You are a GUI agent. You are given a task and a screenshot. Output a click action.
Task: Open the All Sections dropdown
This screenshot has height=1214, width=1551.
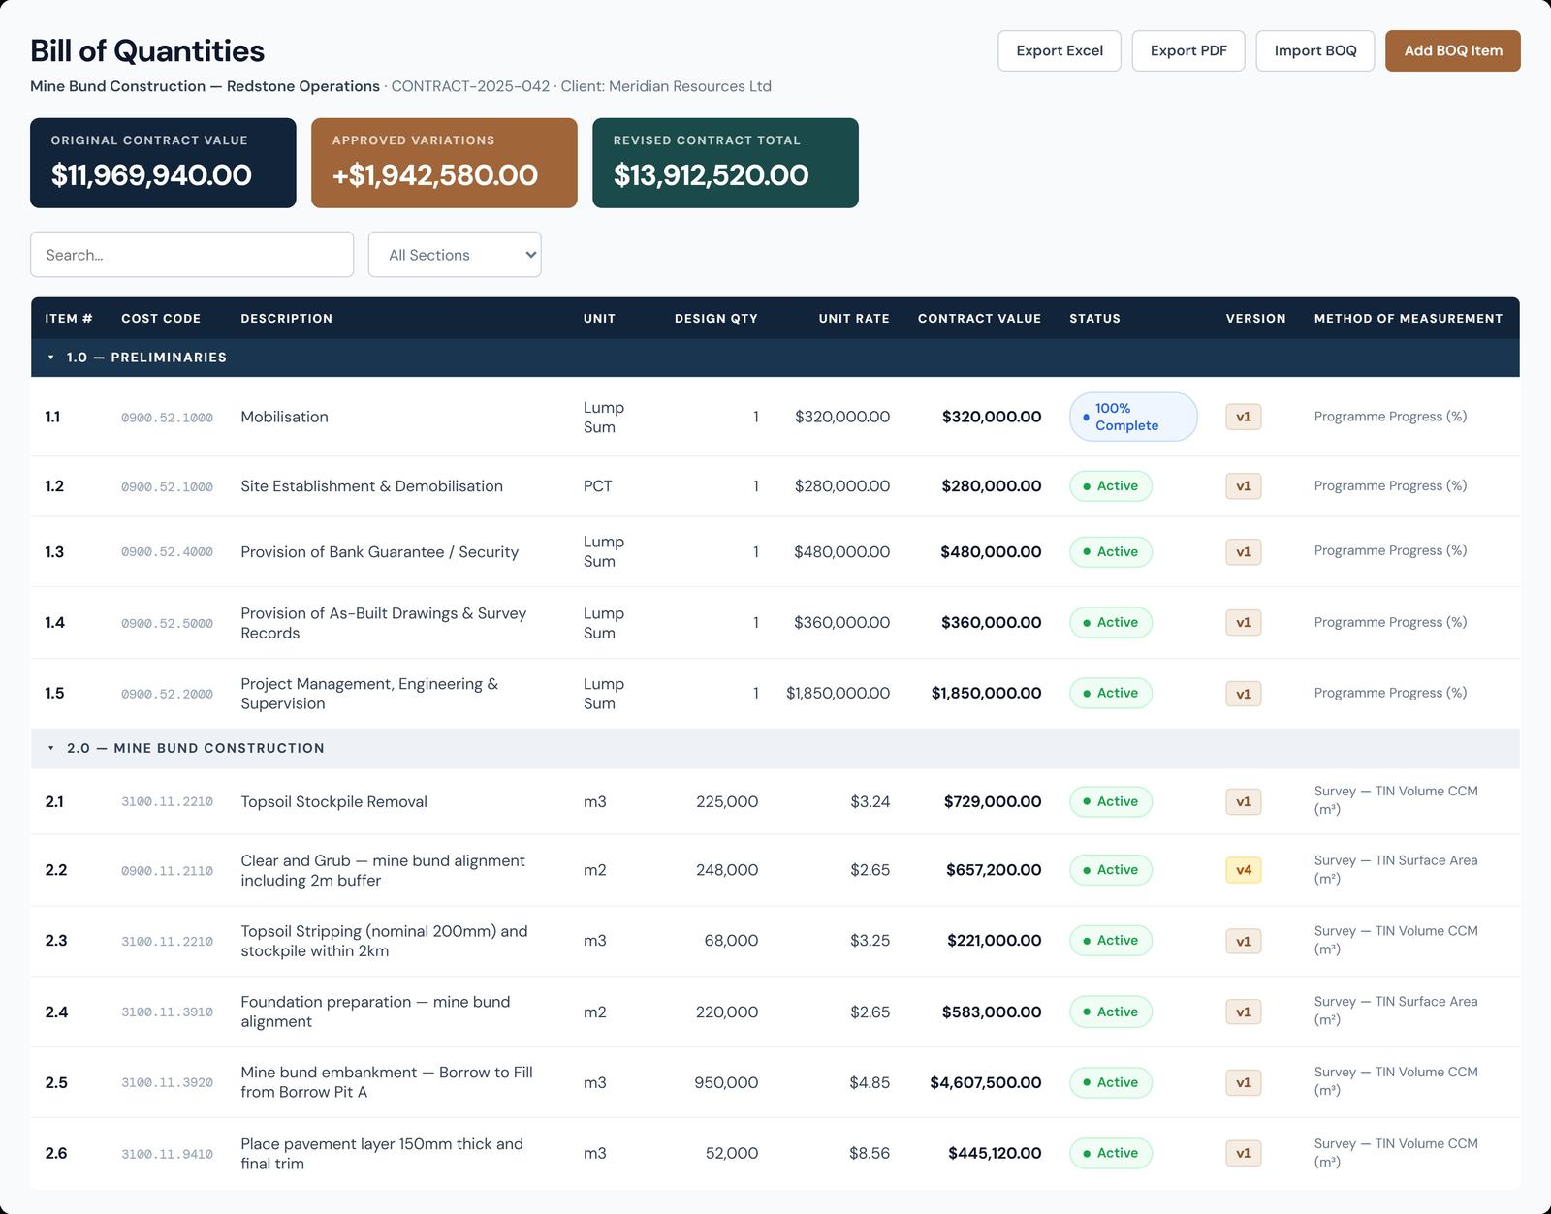pyautogui.click(x=455, y=255)
